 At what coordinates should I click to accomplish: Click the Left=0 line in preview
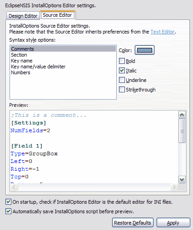click(x=21, y=161)
